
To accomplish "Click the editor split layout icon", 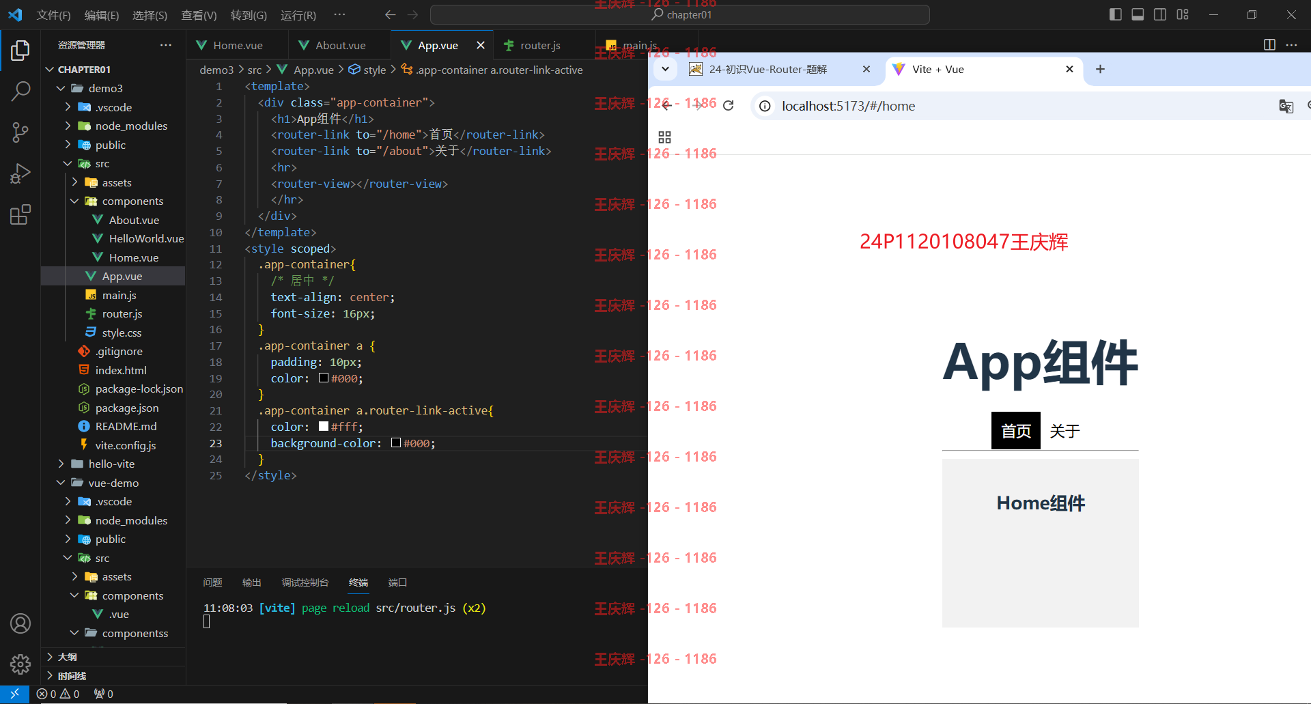I will pyautogui.click(x=1269, y=45).
